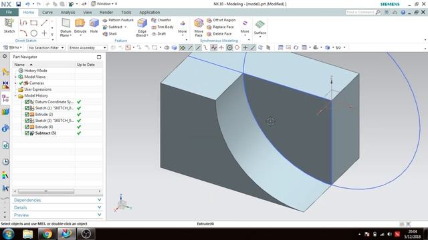
Task: Collapse the Model History folder
Action: [x=15, y=96]
